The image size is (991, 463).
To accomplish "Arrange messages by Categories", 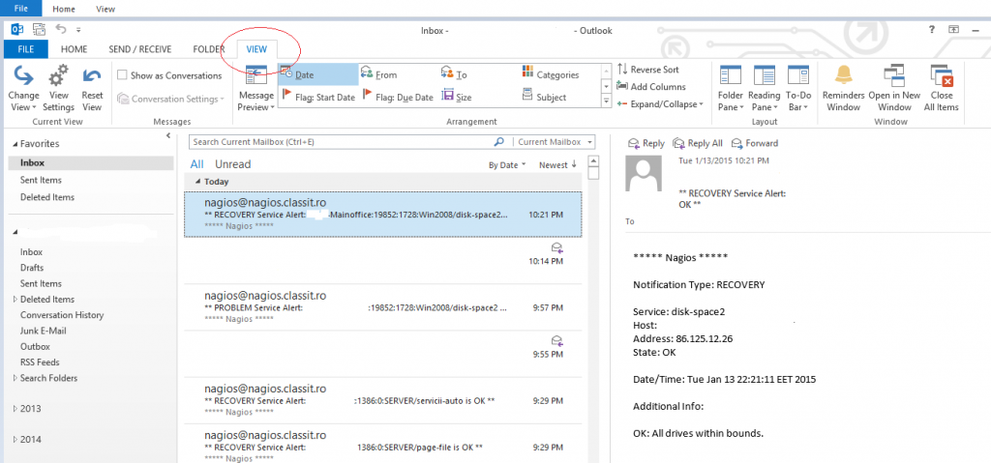I will [x=550, y=74].
